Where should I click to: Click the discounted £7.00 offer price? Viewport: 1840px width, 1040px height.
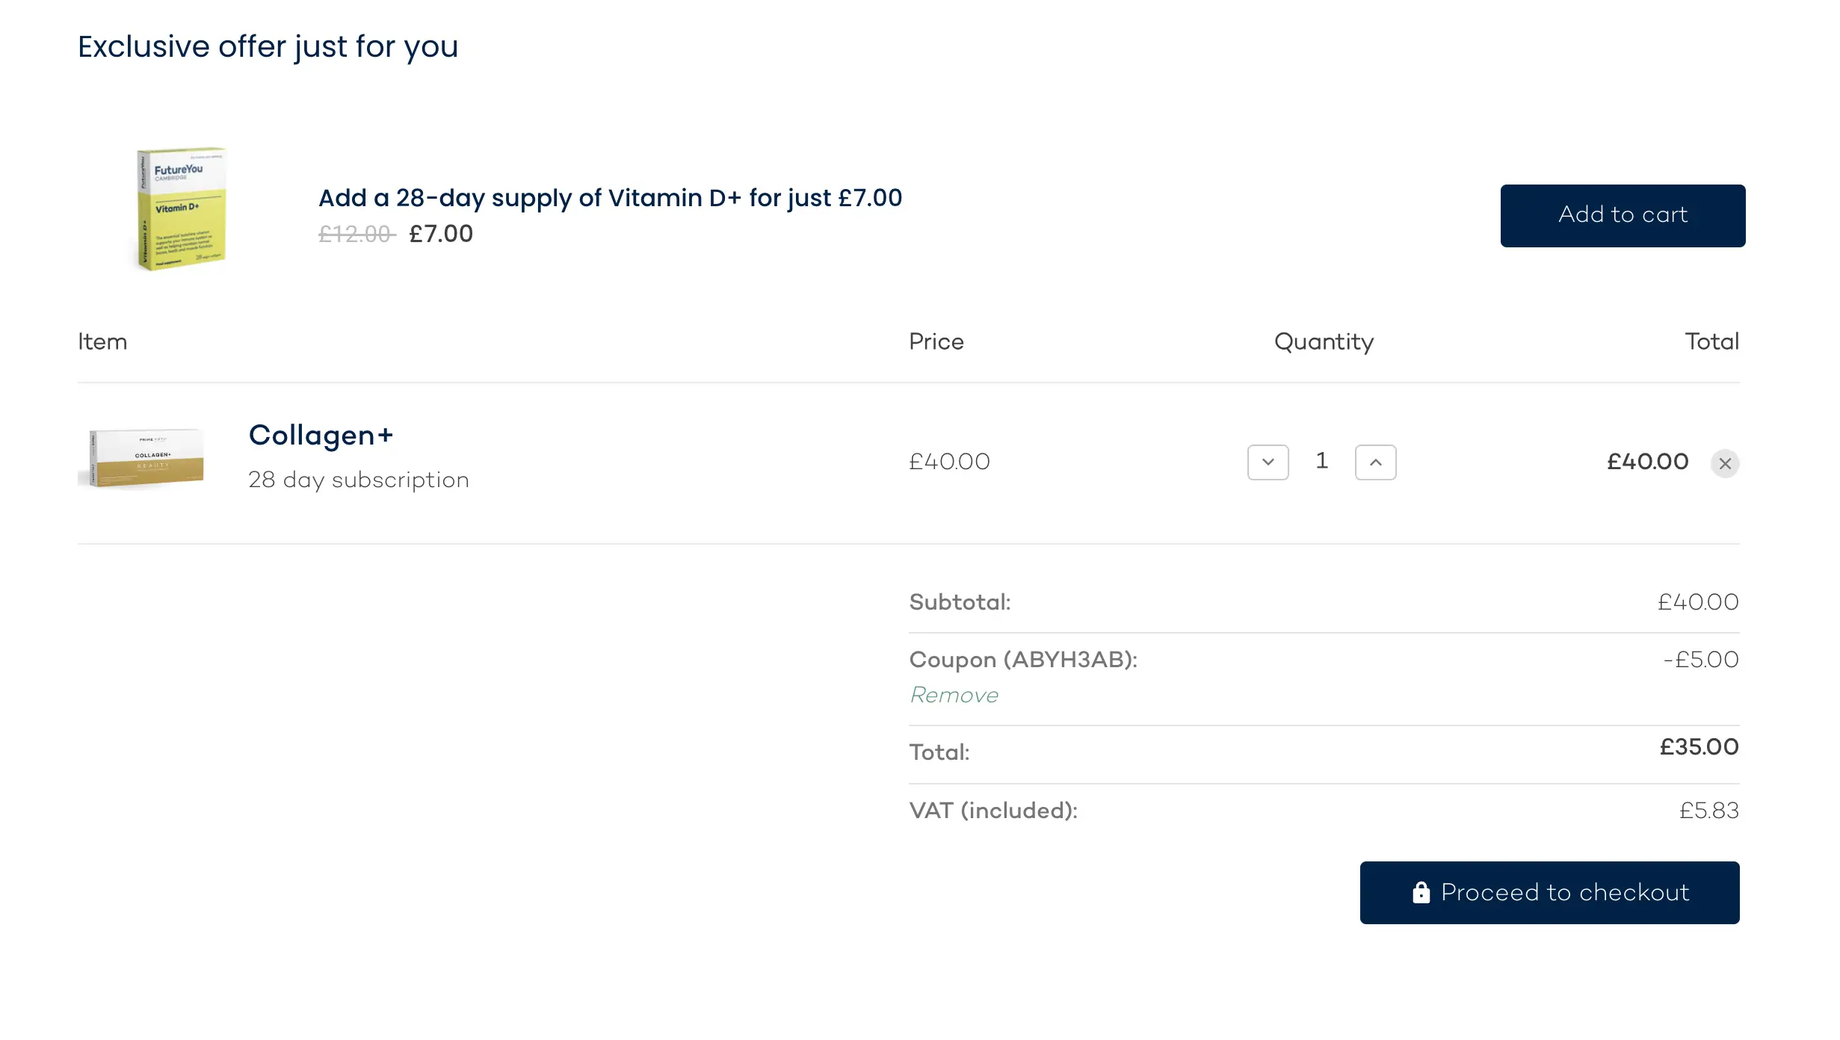tap(441, 234)
